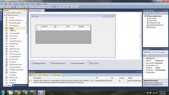Click the New Project toolbar icon
Viewport: 169px width, 95px height.
point(3,7)
